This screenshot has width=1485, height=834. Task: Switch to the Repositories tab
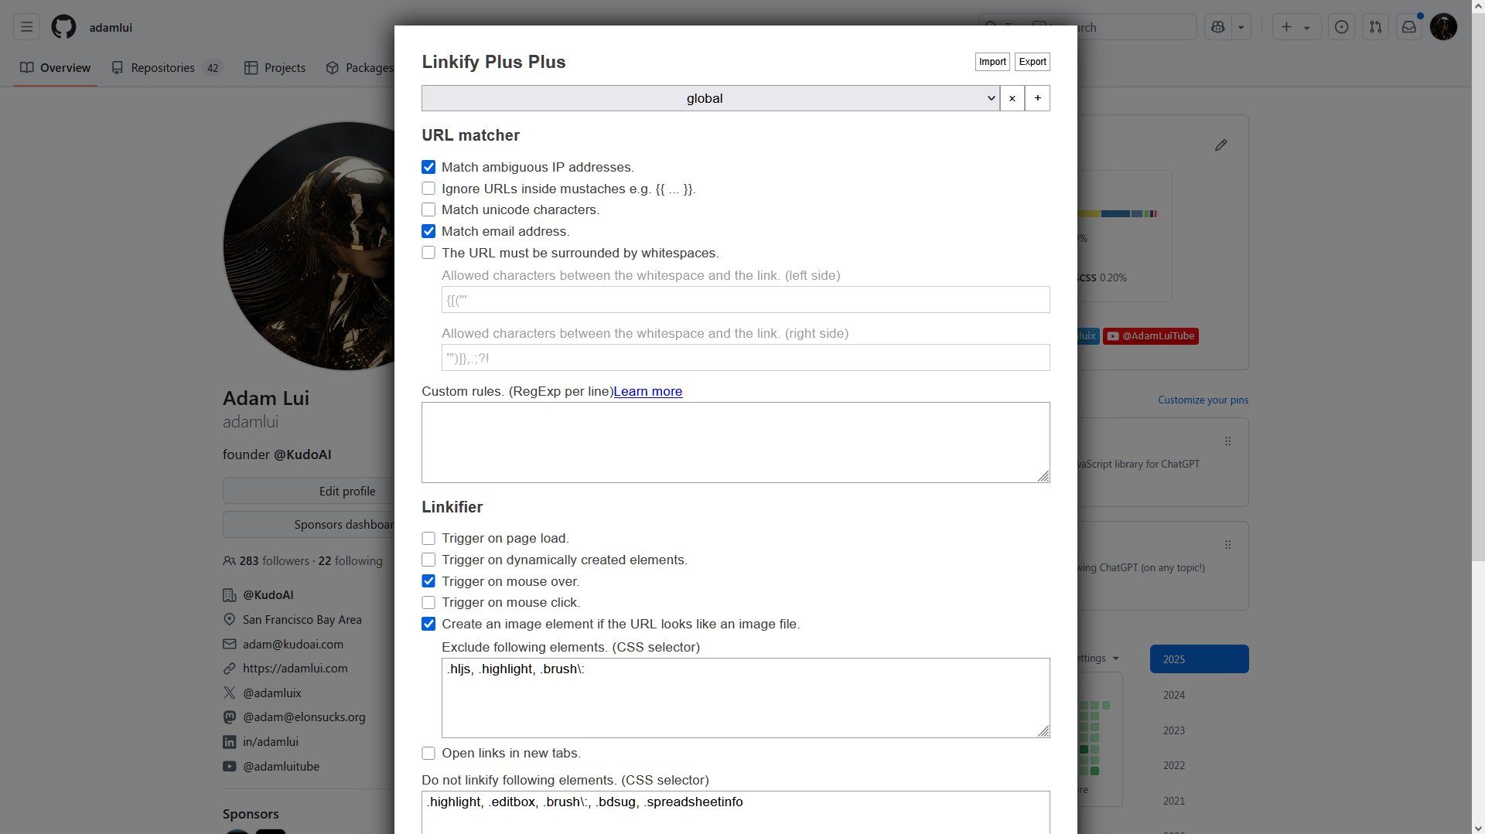point(162,68)
